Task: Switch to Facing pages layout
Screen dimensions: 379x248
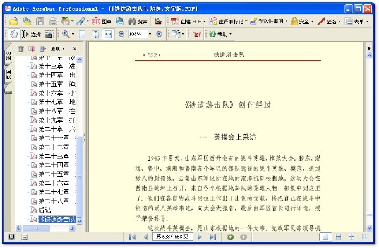Action: [364, 237]
